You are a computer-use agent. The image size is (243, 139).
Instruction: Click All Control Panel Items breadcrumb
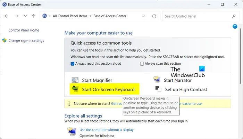[70, 16]
